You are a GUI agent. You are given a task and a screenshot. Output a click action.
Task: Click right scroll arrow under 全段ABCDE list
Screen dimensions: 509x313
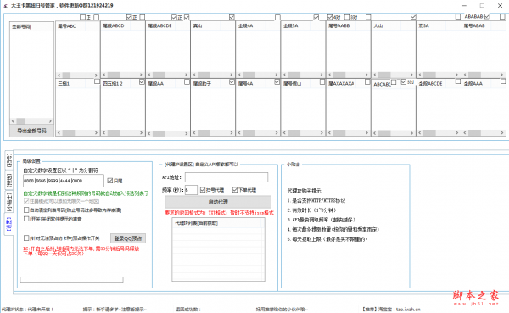[x=457, y=133]
